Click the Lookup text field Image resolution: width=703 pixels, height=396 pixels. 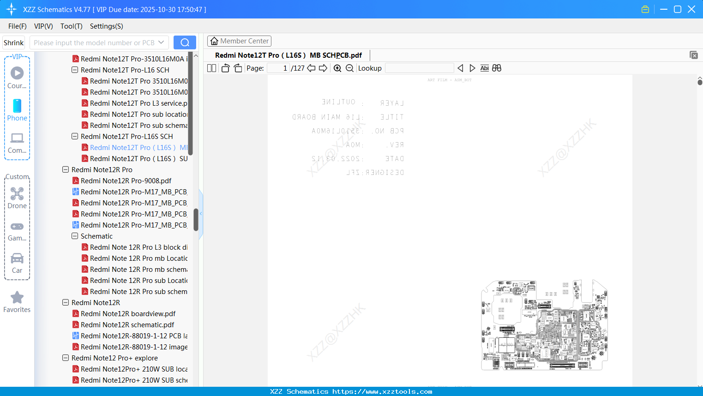(419, 68)
